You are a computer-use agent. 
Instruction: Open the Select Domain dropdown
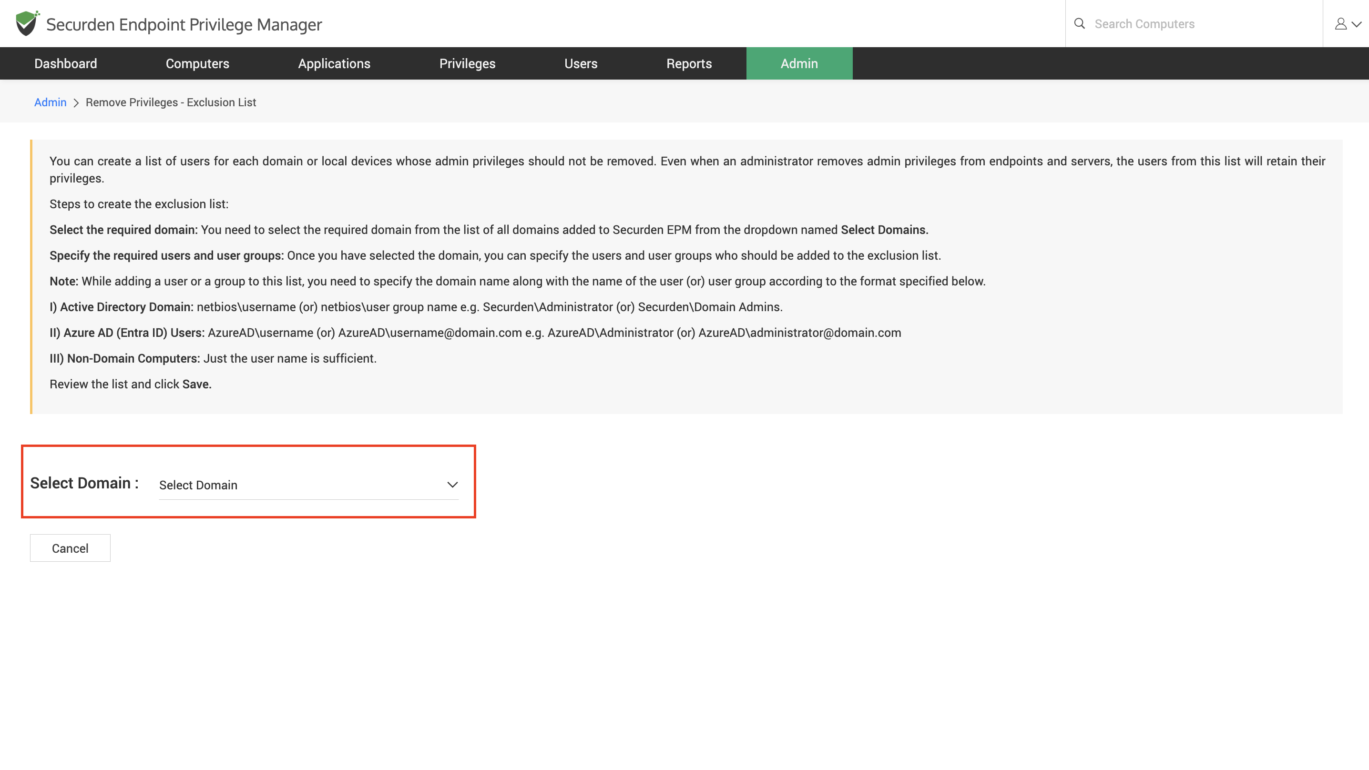(308, 485)
